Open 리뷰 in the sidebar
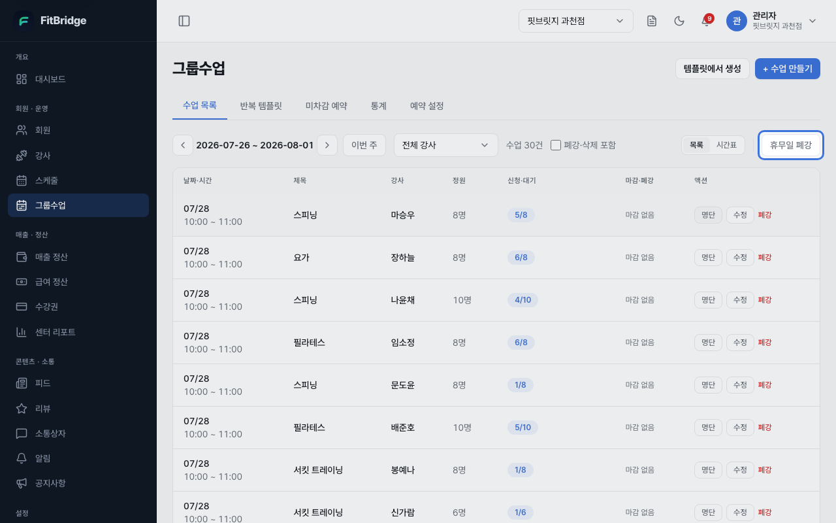Screen dimensions: 836x523 (x=78, y=409)
